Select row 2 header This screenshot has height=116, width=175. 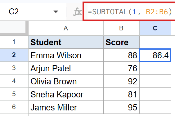[x=14, y=55]
